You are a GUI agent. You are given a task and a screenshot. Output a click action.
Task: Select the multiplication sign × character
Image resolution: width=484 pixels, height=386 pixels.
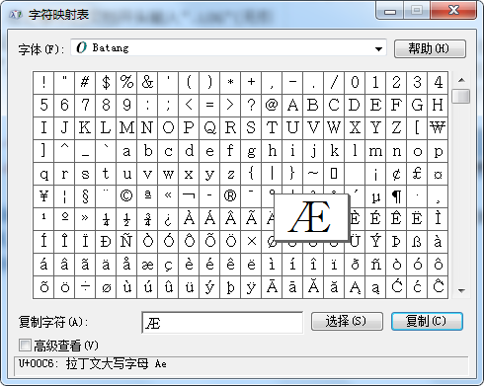pyautogui.click(x=251, y=242)
